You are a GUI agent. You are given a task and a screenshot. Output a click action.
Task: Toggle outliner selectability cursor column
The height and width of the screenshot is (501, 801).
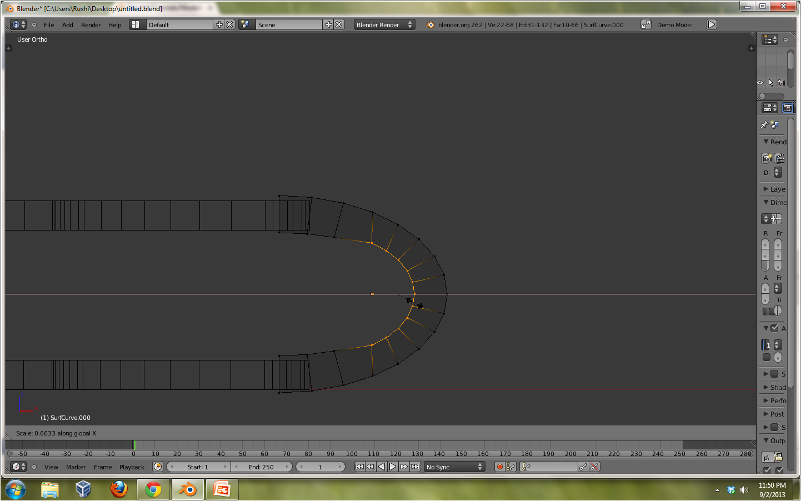(770, 83)
